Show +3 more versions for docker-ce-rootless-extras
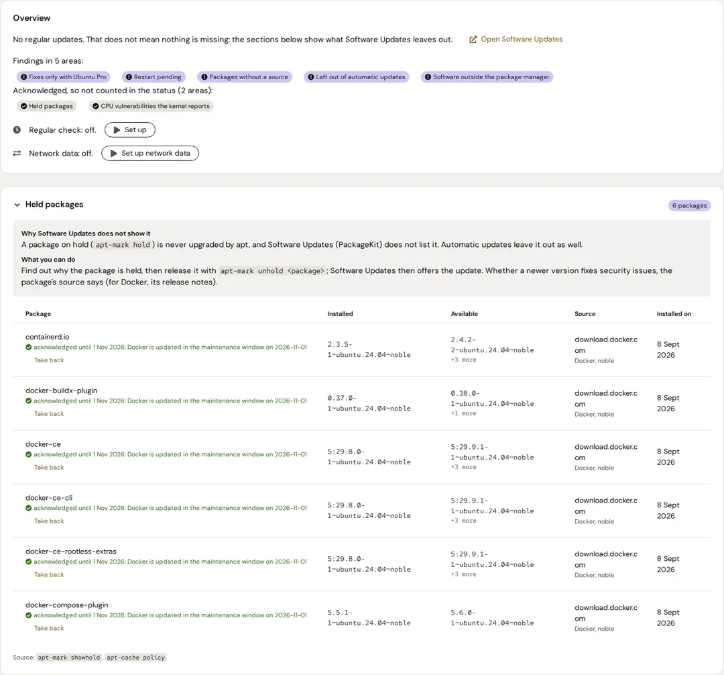Viewport: 724px width, 675px height. click(464, 574)
